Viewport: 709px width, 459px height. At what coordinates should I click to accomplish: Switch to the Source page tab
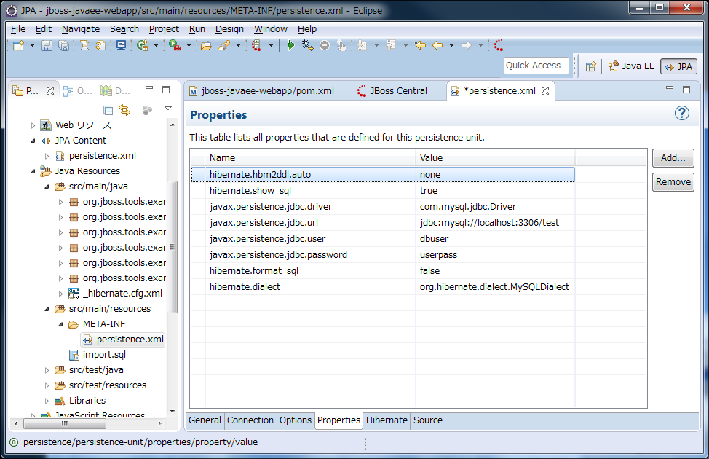point(428,420)
